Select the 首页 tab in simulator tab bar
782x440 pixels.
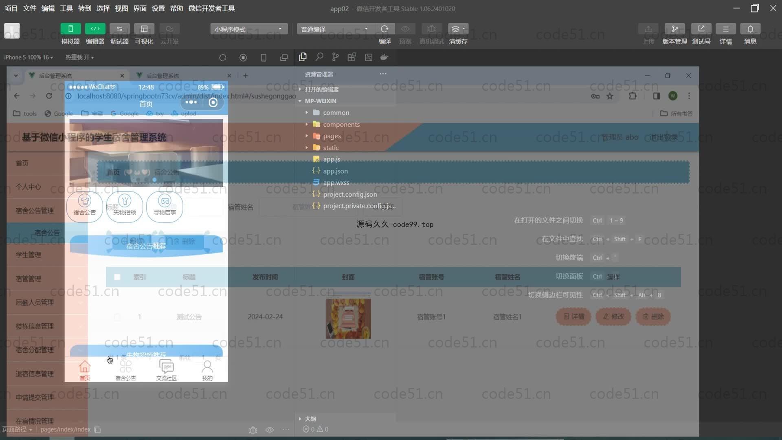[x=85, y=370]
